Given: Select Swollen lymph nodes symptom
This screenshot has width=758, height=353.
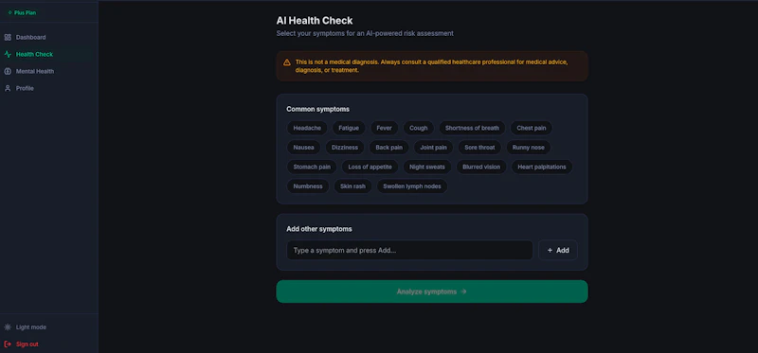Looking at the screenshot, I should [x=412, y=185].
